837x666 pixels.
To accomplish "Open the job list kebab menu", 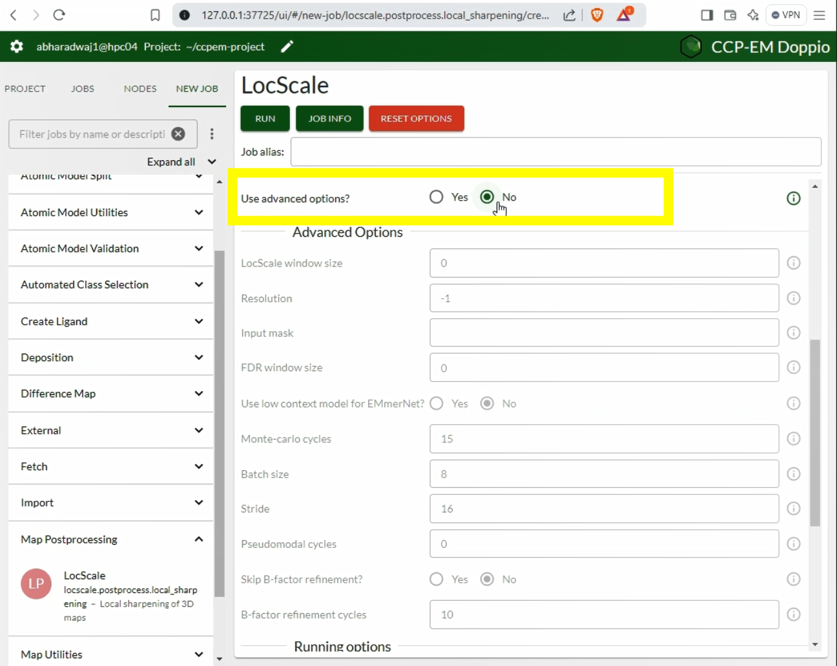I will 212,134.
